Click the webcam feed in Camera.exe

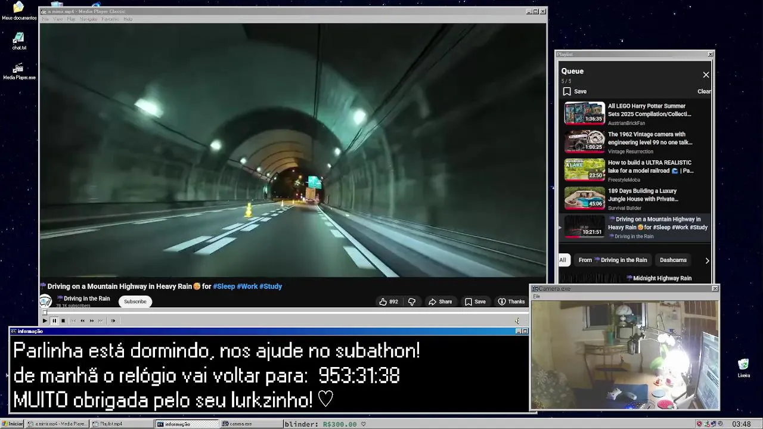tap(625, 355)
